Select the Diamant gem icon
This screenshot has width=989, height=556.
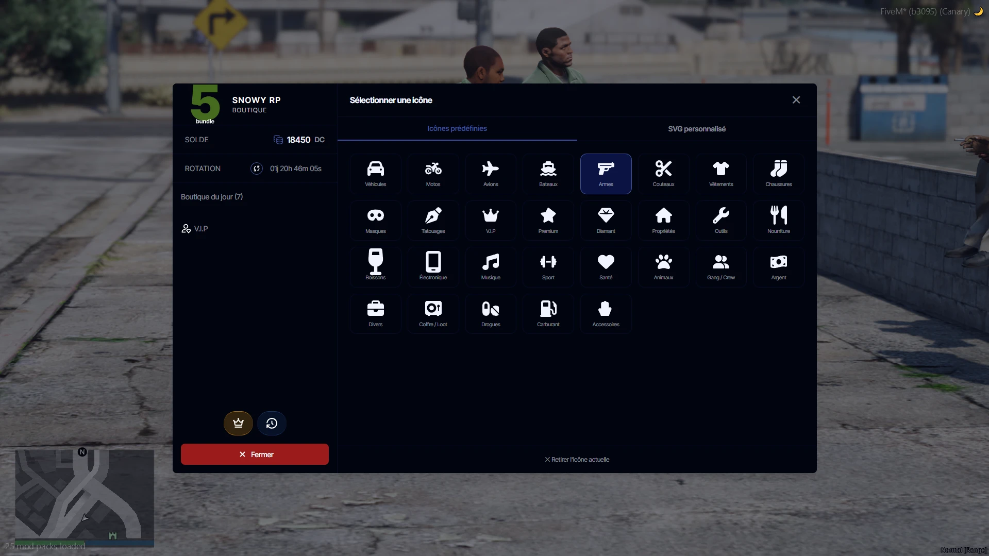606,221
